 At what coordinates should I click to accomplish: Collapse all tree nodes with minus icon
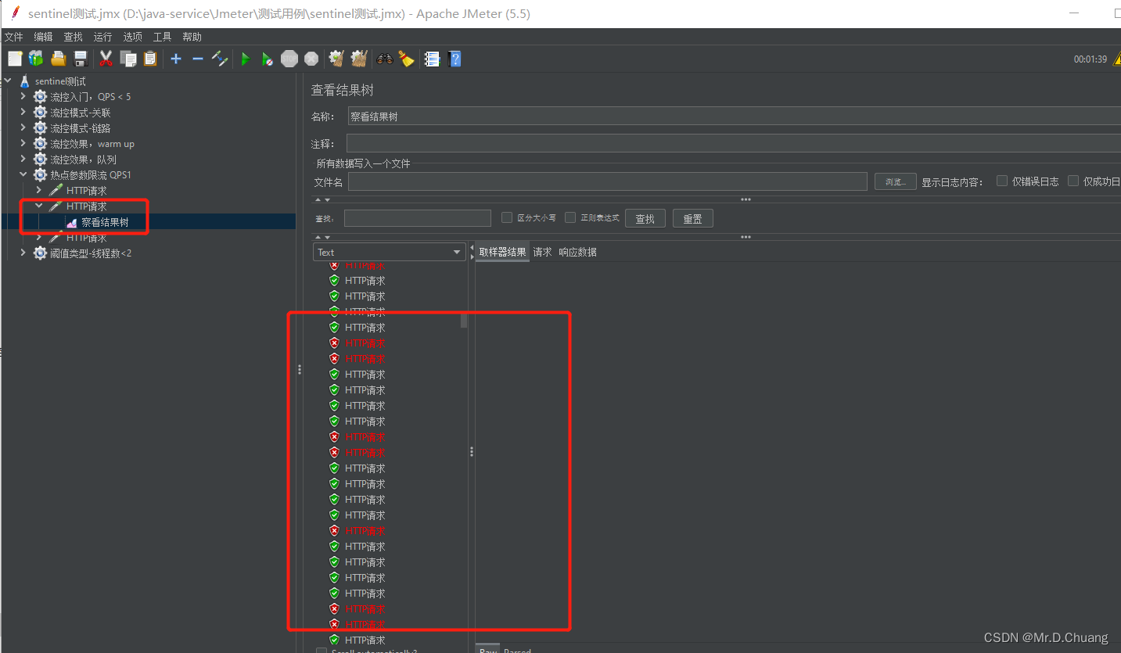coord(197,59)
